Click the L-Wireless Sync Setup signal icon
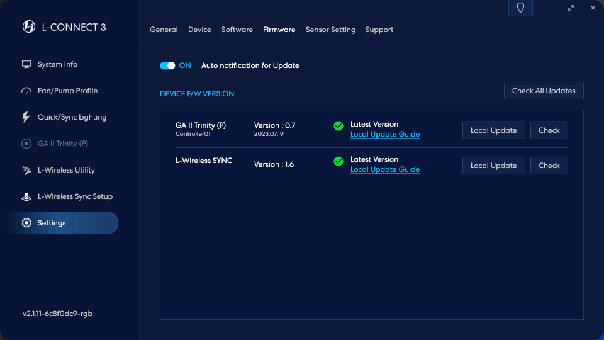The width and height of the screenshot is (604, 340). pyautogui.click(x=26, y=196)
